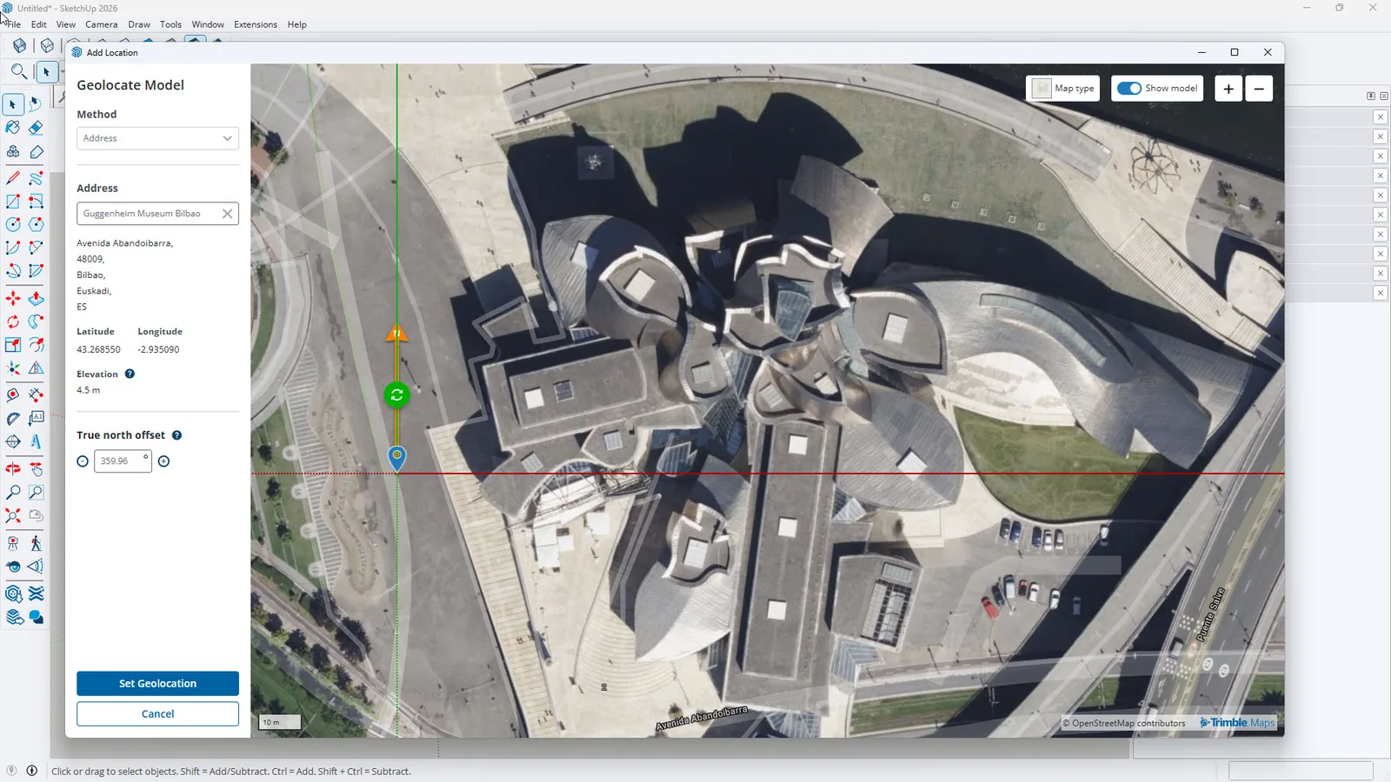The image size is (1391, 782).
Task: Select the Move tool
Action: (x=13, y=299)
